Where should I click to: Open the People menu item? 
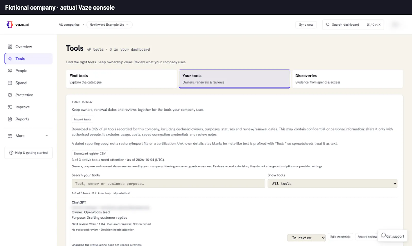[28, 71]
